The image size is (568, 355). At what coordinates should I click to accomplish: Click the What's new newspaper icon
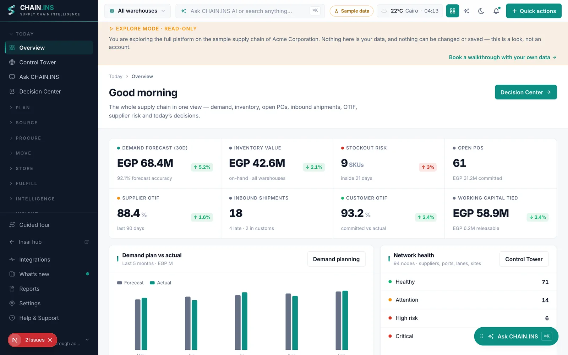pyautogui.click(x=12, y=274)
